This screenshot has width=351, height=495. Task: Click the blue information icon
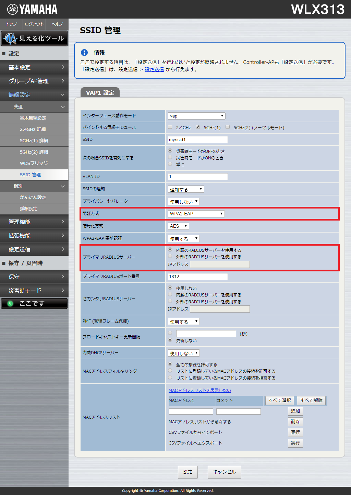coord(84,53)
